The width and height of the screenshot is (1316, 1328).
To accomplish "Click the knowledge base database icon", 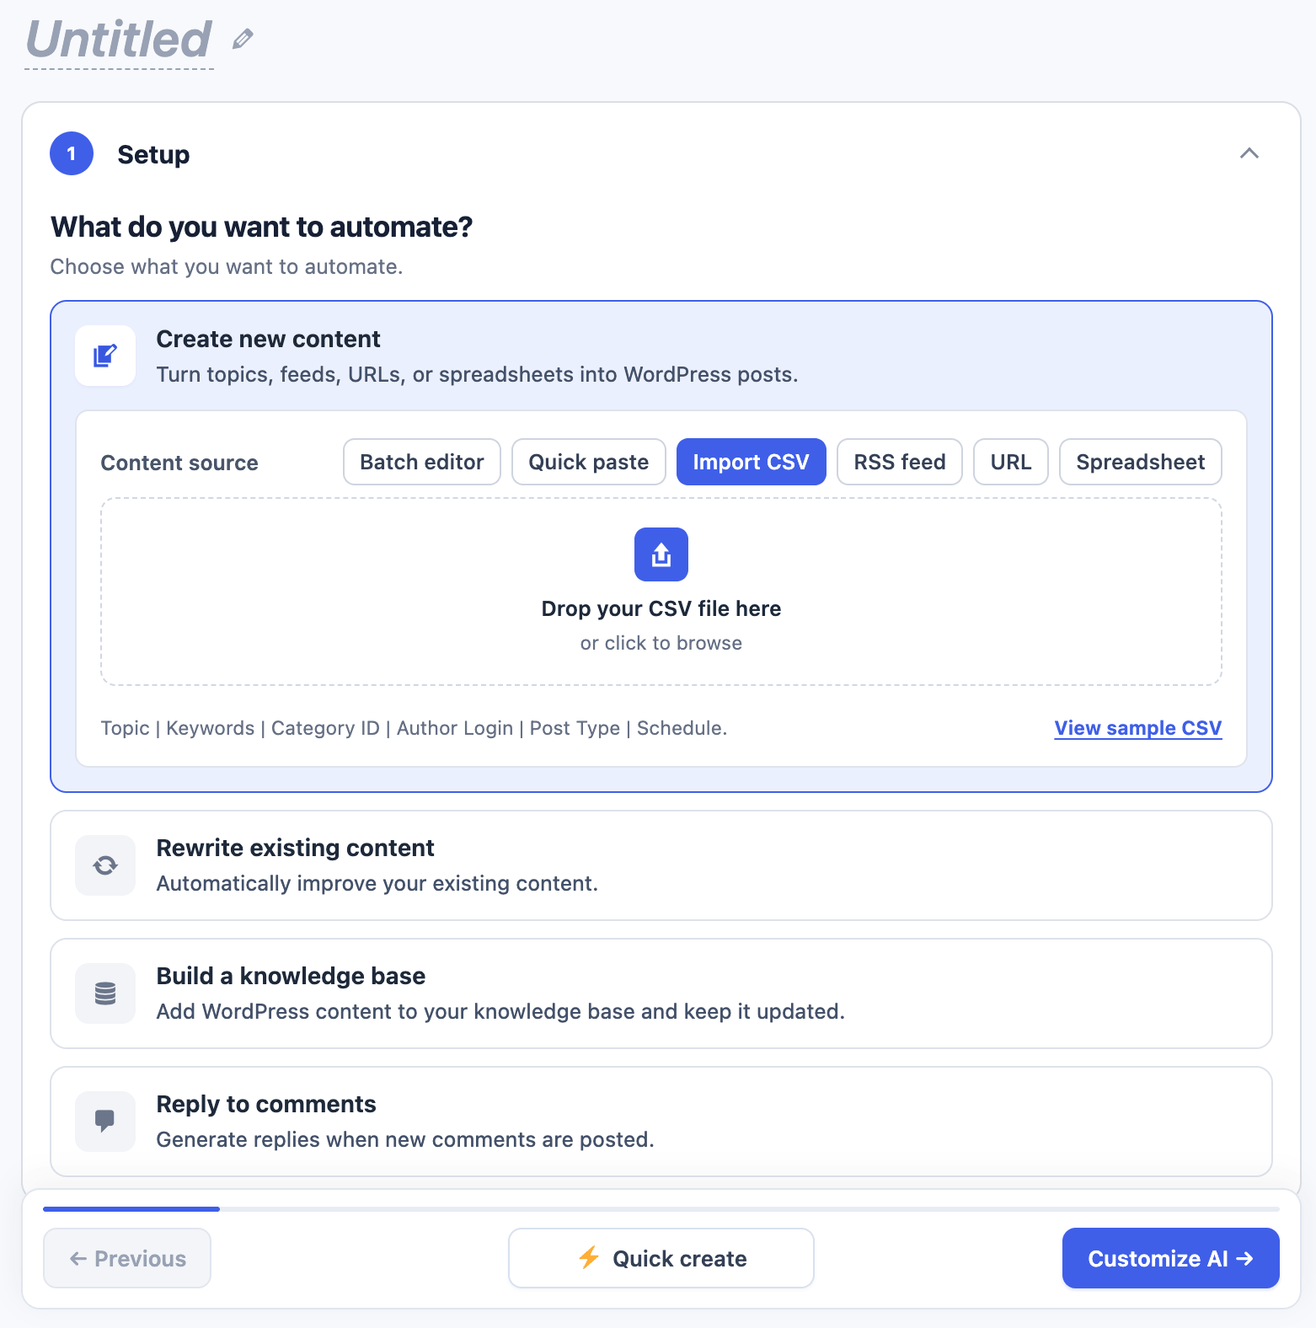I will pyautogui.click(x=105, y=993).
